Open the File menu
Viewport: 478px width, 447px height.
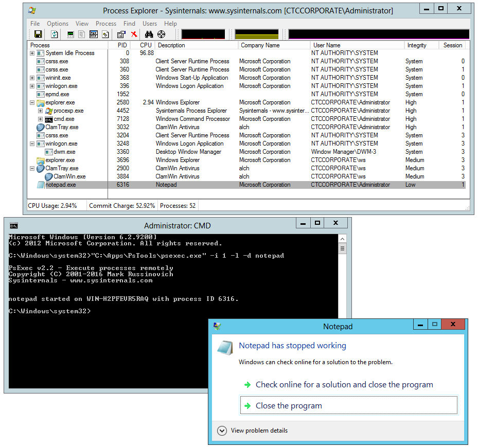pyautogui.click(x=35, y=24)
